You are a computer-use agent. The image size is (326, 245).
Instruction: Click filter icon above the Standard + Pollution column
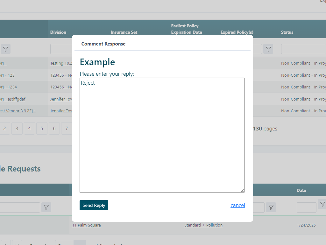pos(271,207)
